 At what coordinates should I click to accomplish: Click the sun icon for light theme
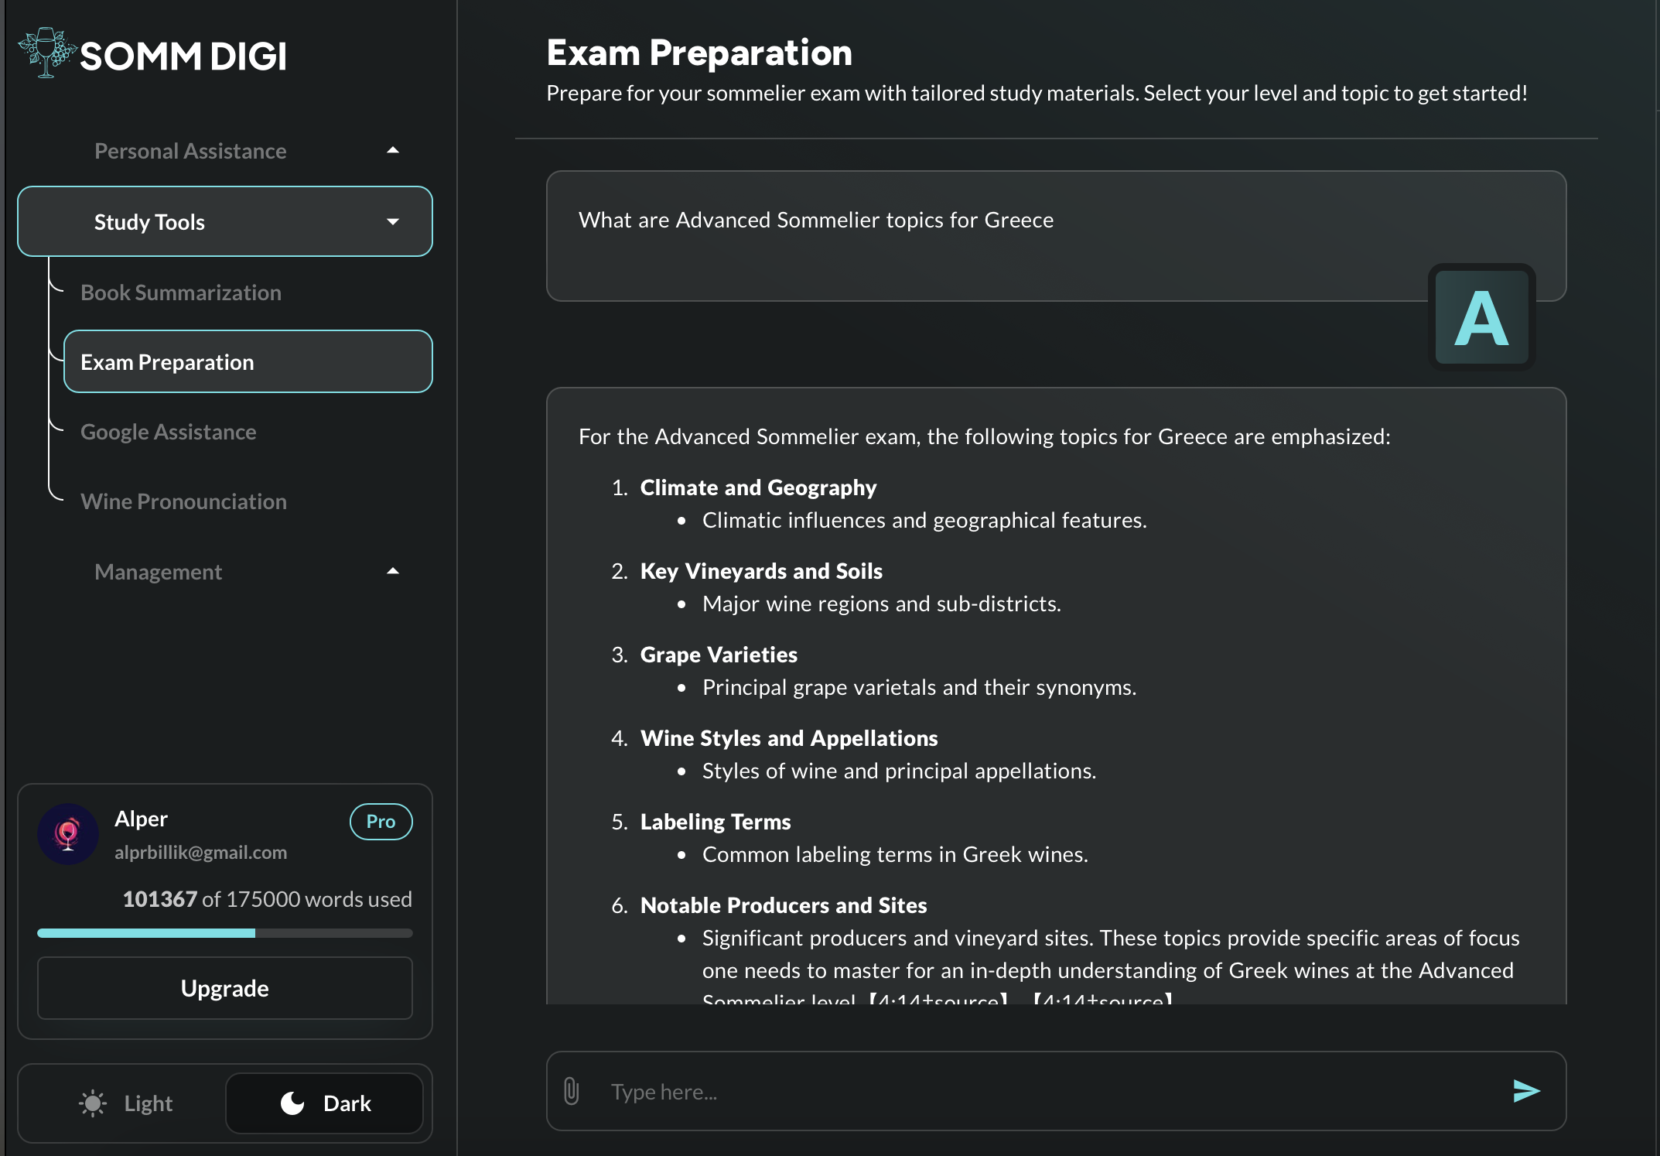pyautogui.click(x=93, y=1103)
